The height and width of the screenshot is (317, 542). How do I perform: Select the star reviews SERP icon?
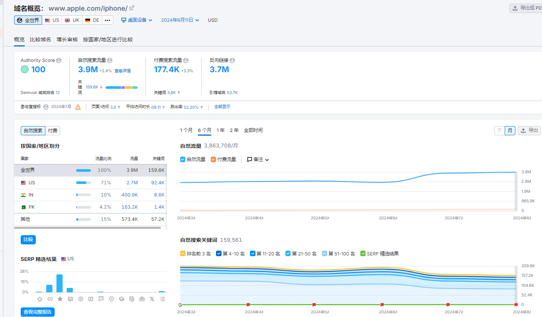60,299
